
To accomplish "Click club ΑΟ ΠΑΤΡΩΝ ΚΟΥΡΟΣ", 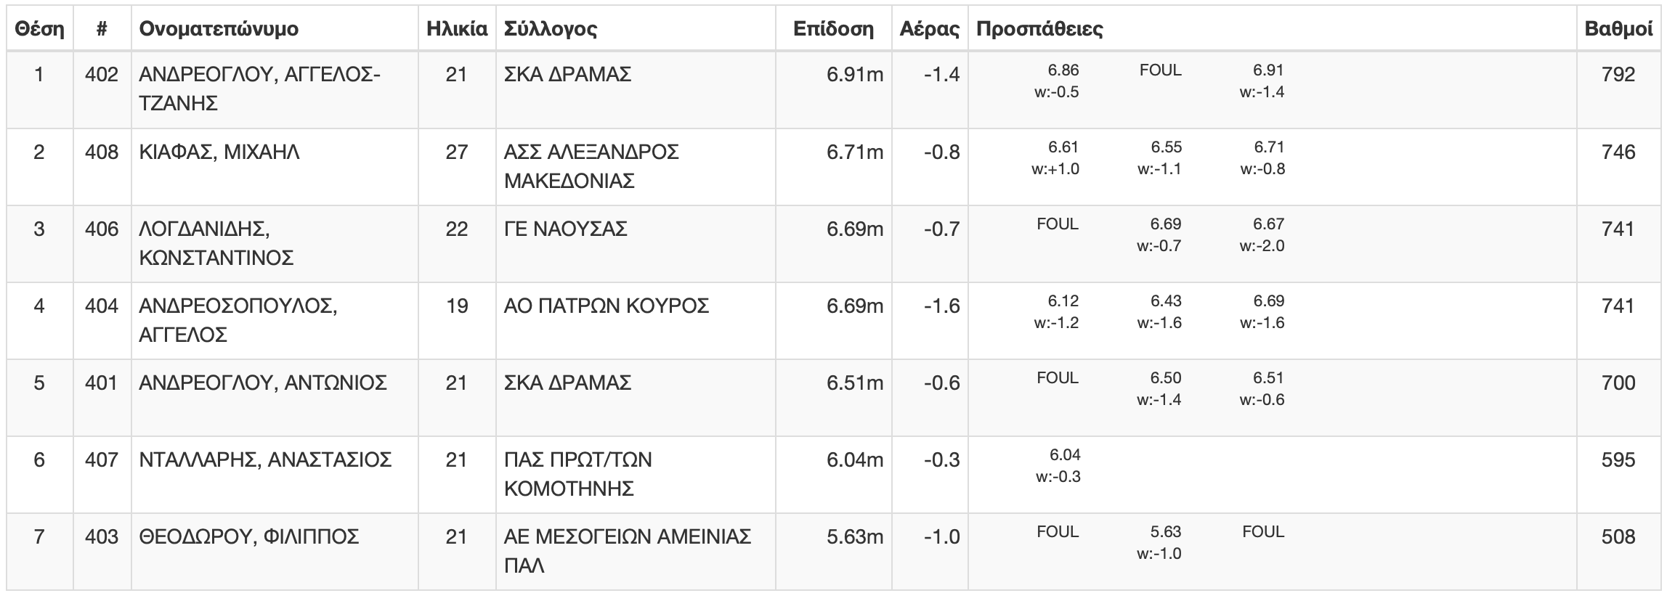I will pos(607,306).
